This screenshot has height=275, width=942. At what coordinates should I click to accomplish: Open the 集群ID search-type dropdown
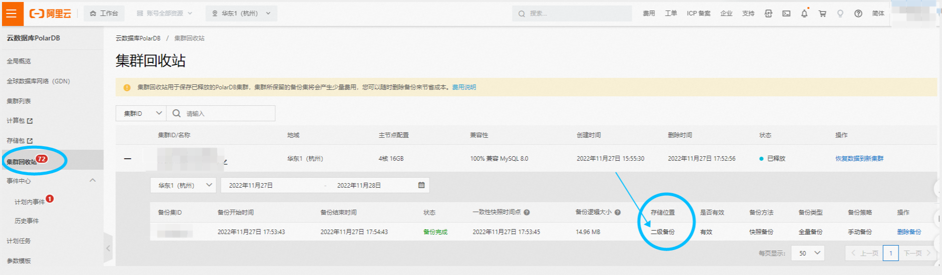(141, 113)
